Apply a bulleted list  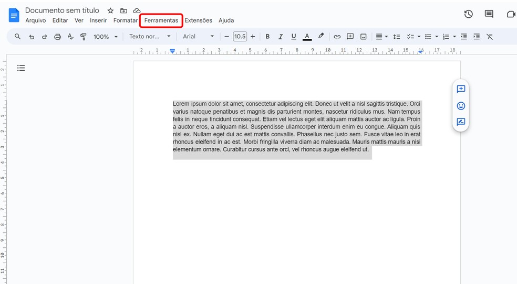pyautogui.click(x=428, y=37)
